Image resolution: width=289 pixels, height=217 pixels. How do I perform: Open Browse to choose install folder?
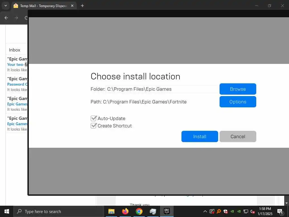click(x=238, y=89)
